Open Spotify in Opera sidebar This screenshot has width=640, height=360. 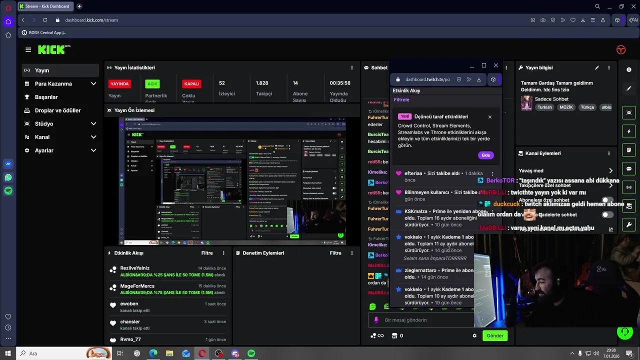[8, 190]
